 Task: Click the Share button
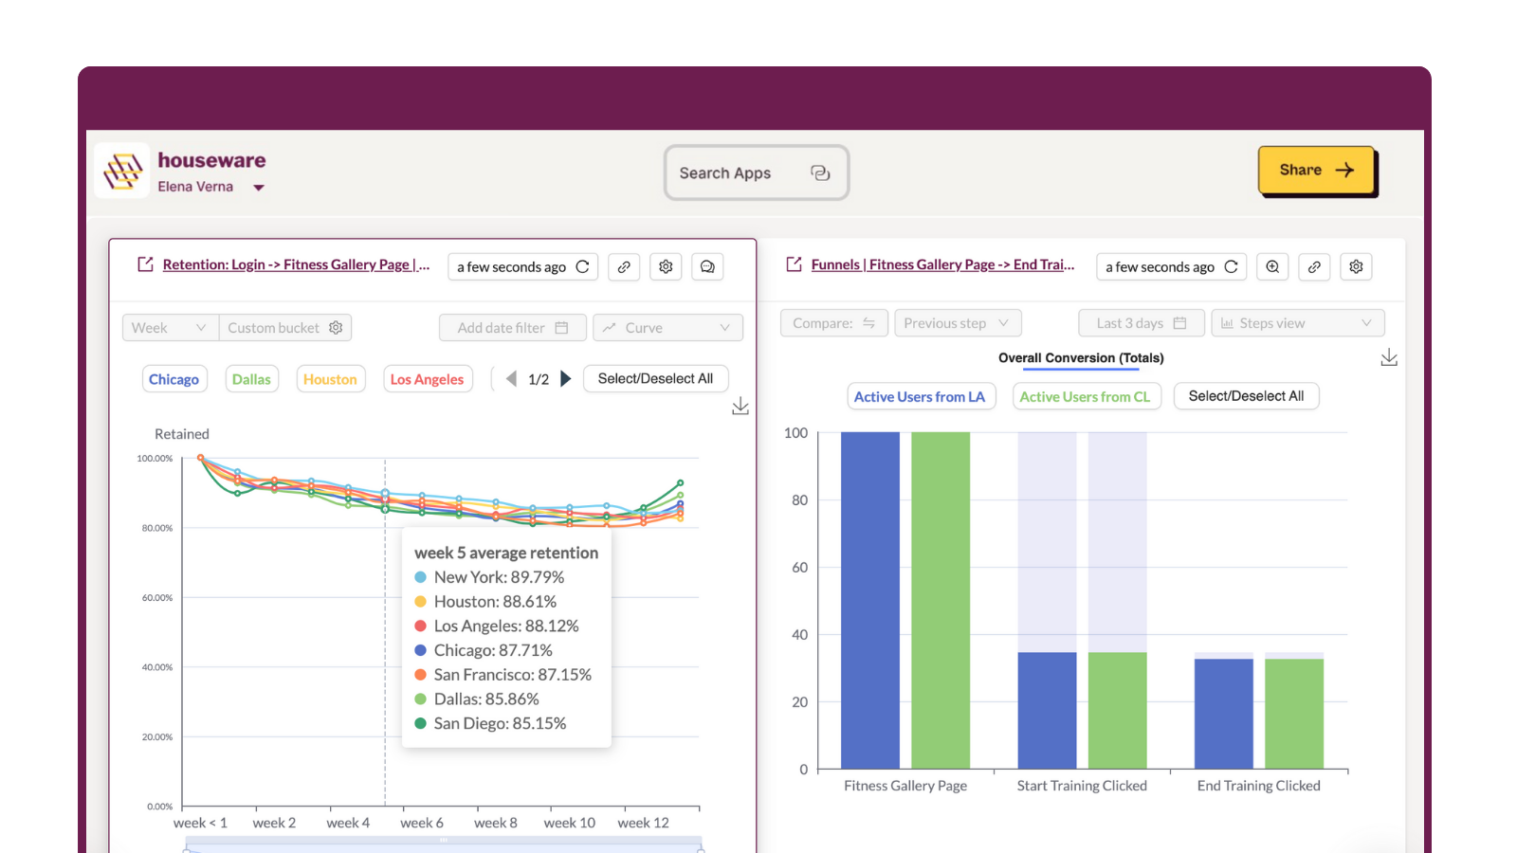tap(1317, 171)
